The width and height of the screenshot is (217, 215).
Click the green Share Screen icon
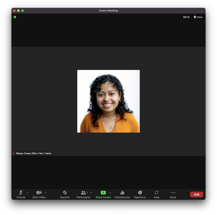(x=103, y=193)
